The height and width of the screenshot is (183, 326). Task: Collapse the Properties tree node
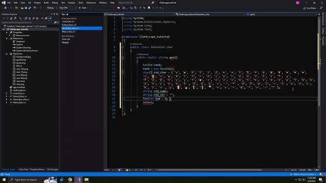point(7,33)
